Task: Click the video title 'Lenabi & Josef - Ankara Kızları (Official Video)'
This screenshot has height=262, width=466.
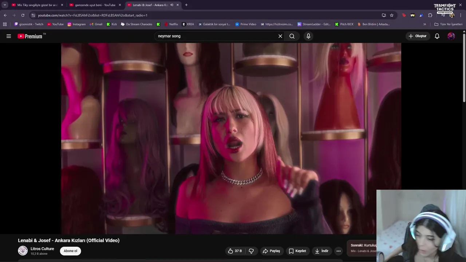Action: [69, 241]
